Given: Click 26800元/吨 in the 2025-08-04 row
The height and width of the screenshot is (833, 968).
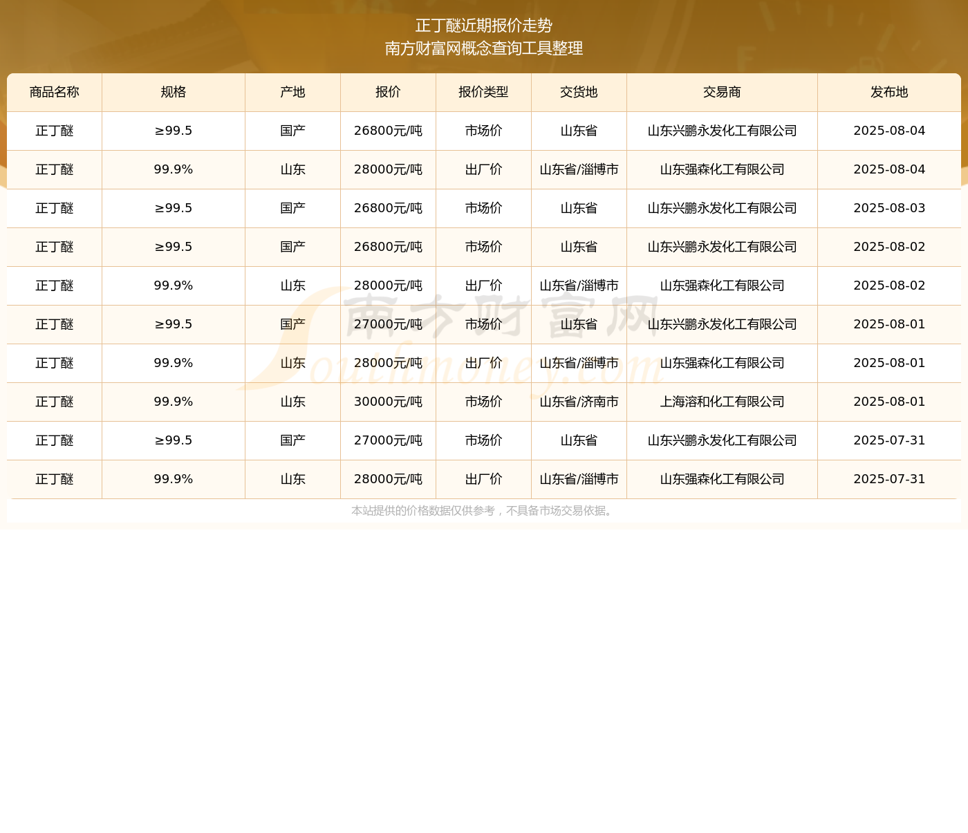Looking at the screenshot, I should click(388, 131).
